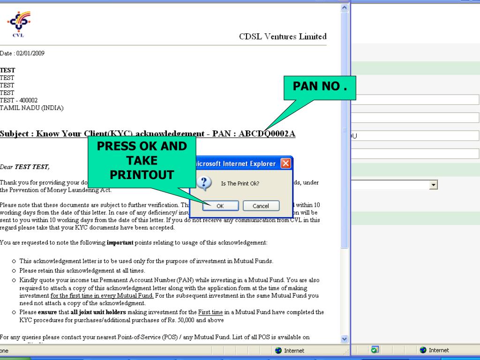Close the Microsoft Internet Explorer dialog
The height and width of the screenshot is (360, 480).
click(285, 164)
